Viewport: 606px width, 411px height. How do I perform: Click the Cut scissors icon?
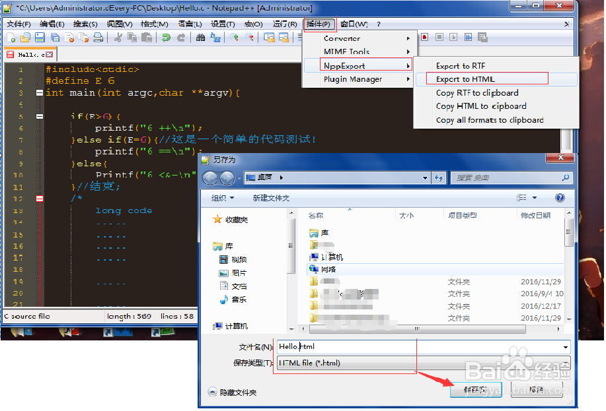coord(118,38)
